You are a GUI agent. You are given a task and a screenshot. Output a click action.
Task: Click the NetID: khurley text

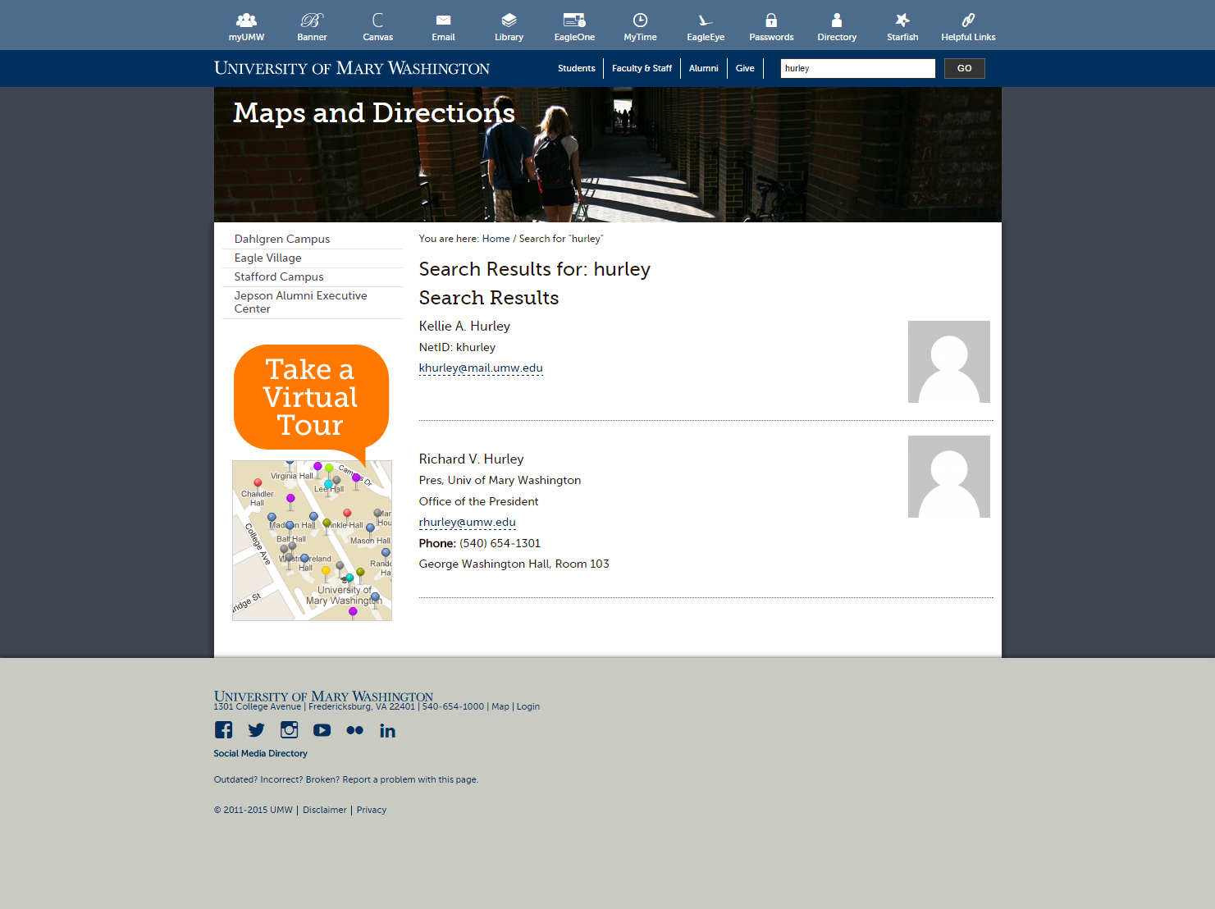point(457,347)
